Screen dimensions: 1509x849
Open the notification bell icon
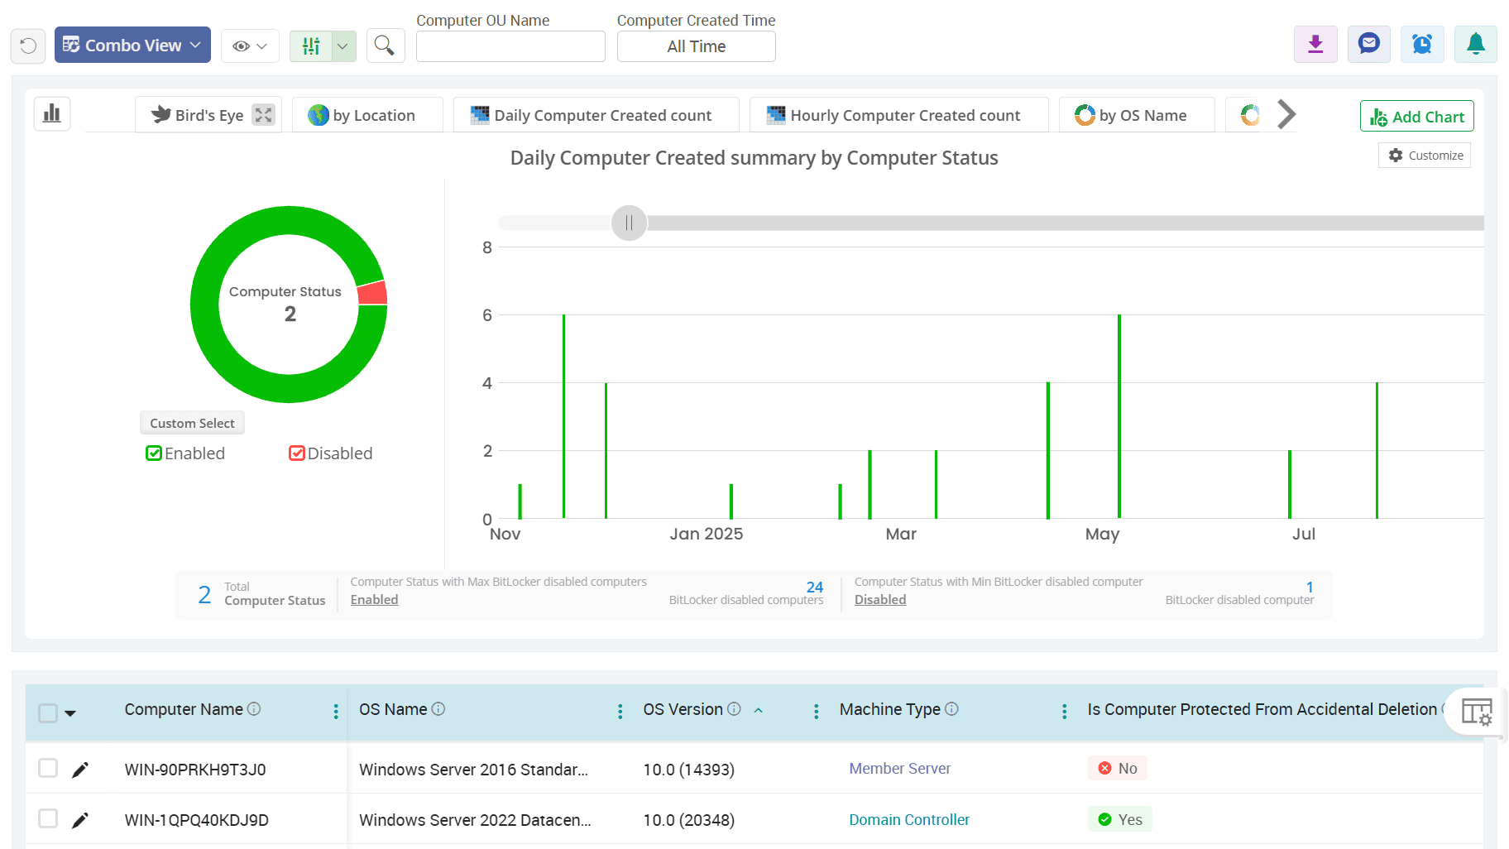pyautogui.click(x=1475, y=45)
